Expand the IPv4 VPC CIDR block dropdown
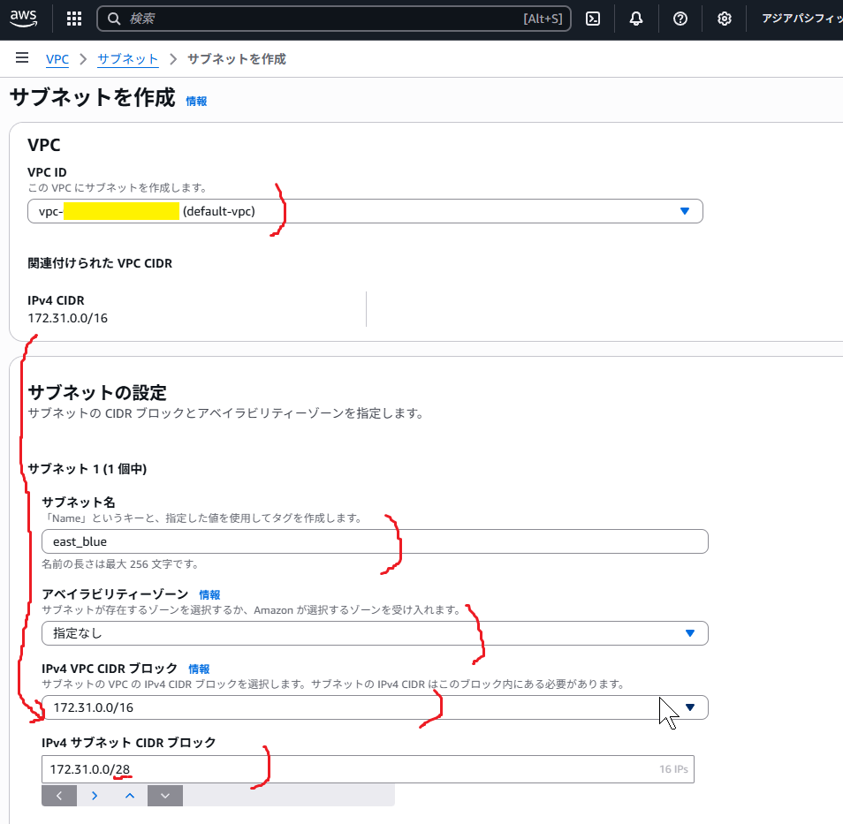 [x=375, y=707]
